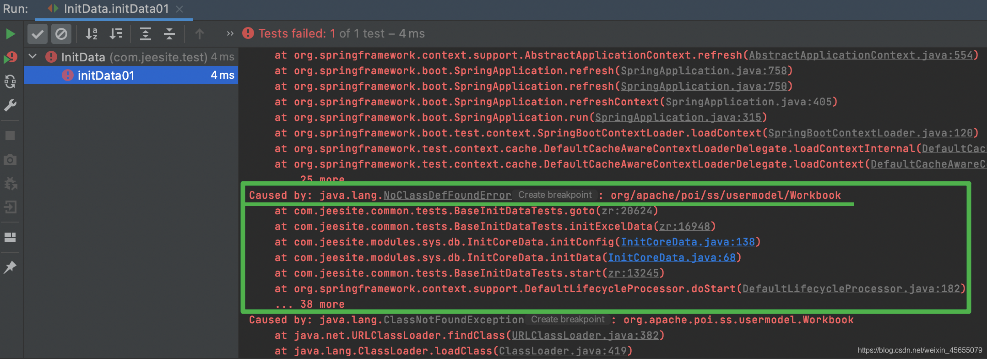
Task: Sort tests alphabetically
Action: coord(92,34)
